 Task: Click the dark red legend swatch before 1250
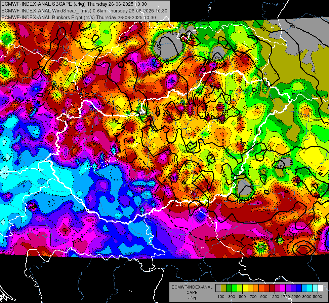(x=272, y=288)
